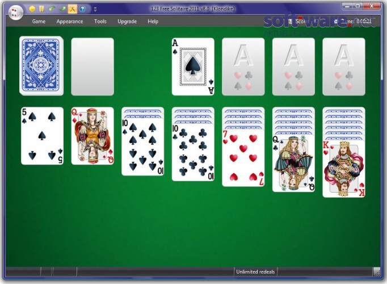Click the blue question mark help icon
The height and width of the screenshot is (284, 387).
click(x=82, y=9)
